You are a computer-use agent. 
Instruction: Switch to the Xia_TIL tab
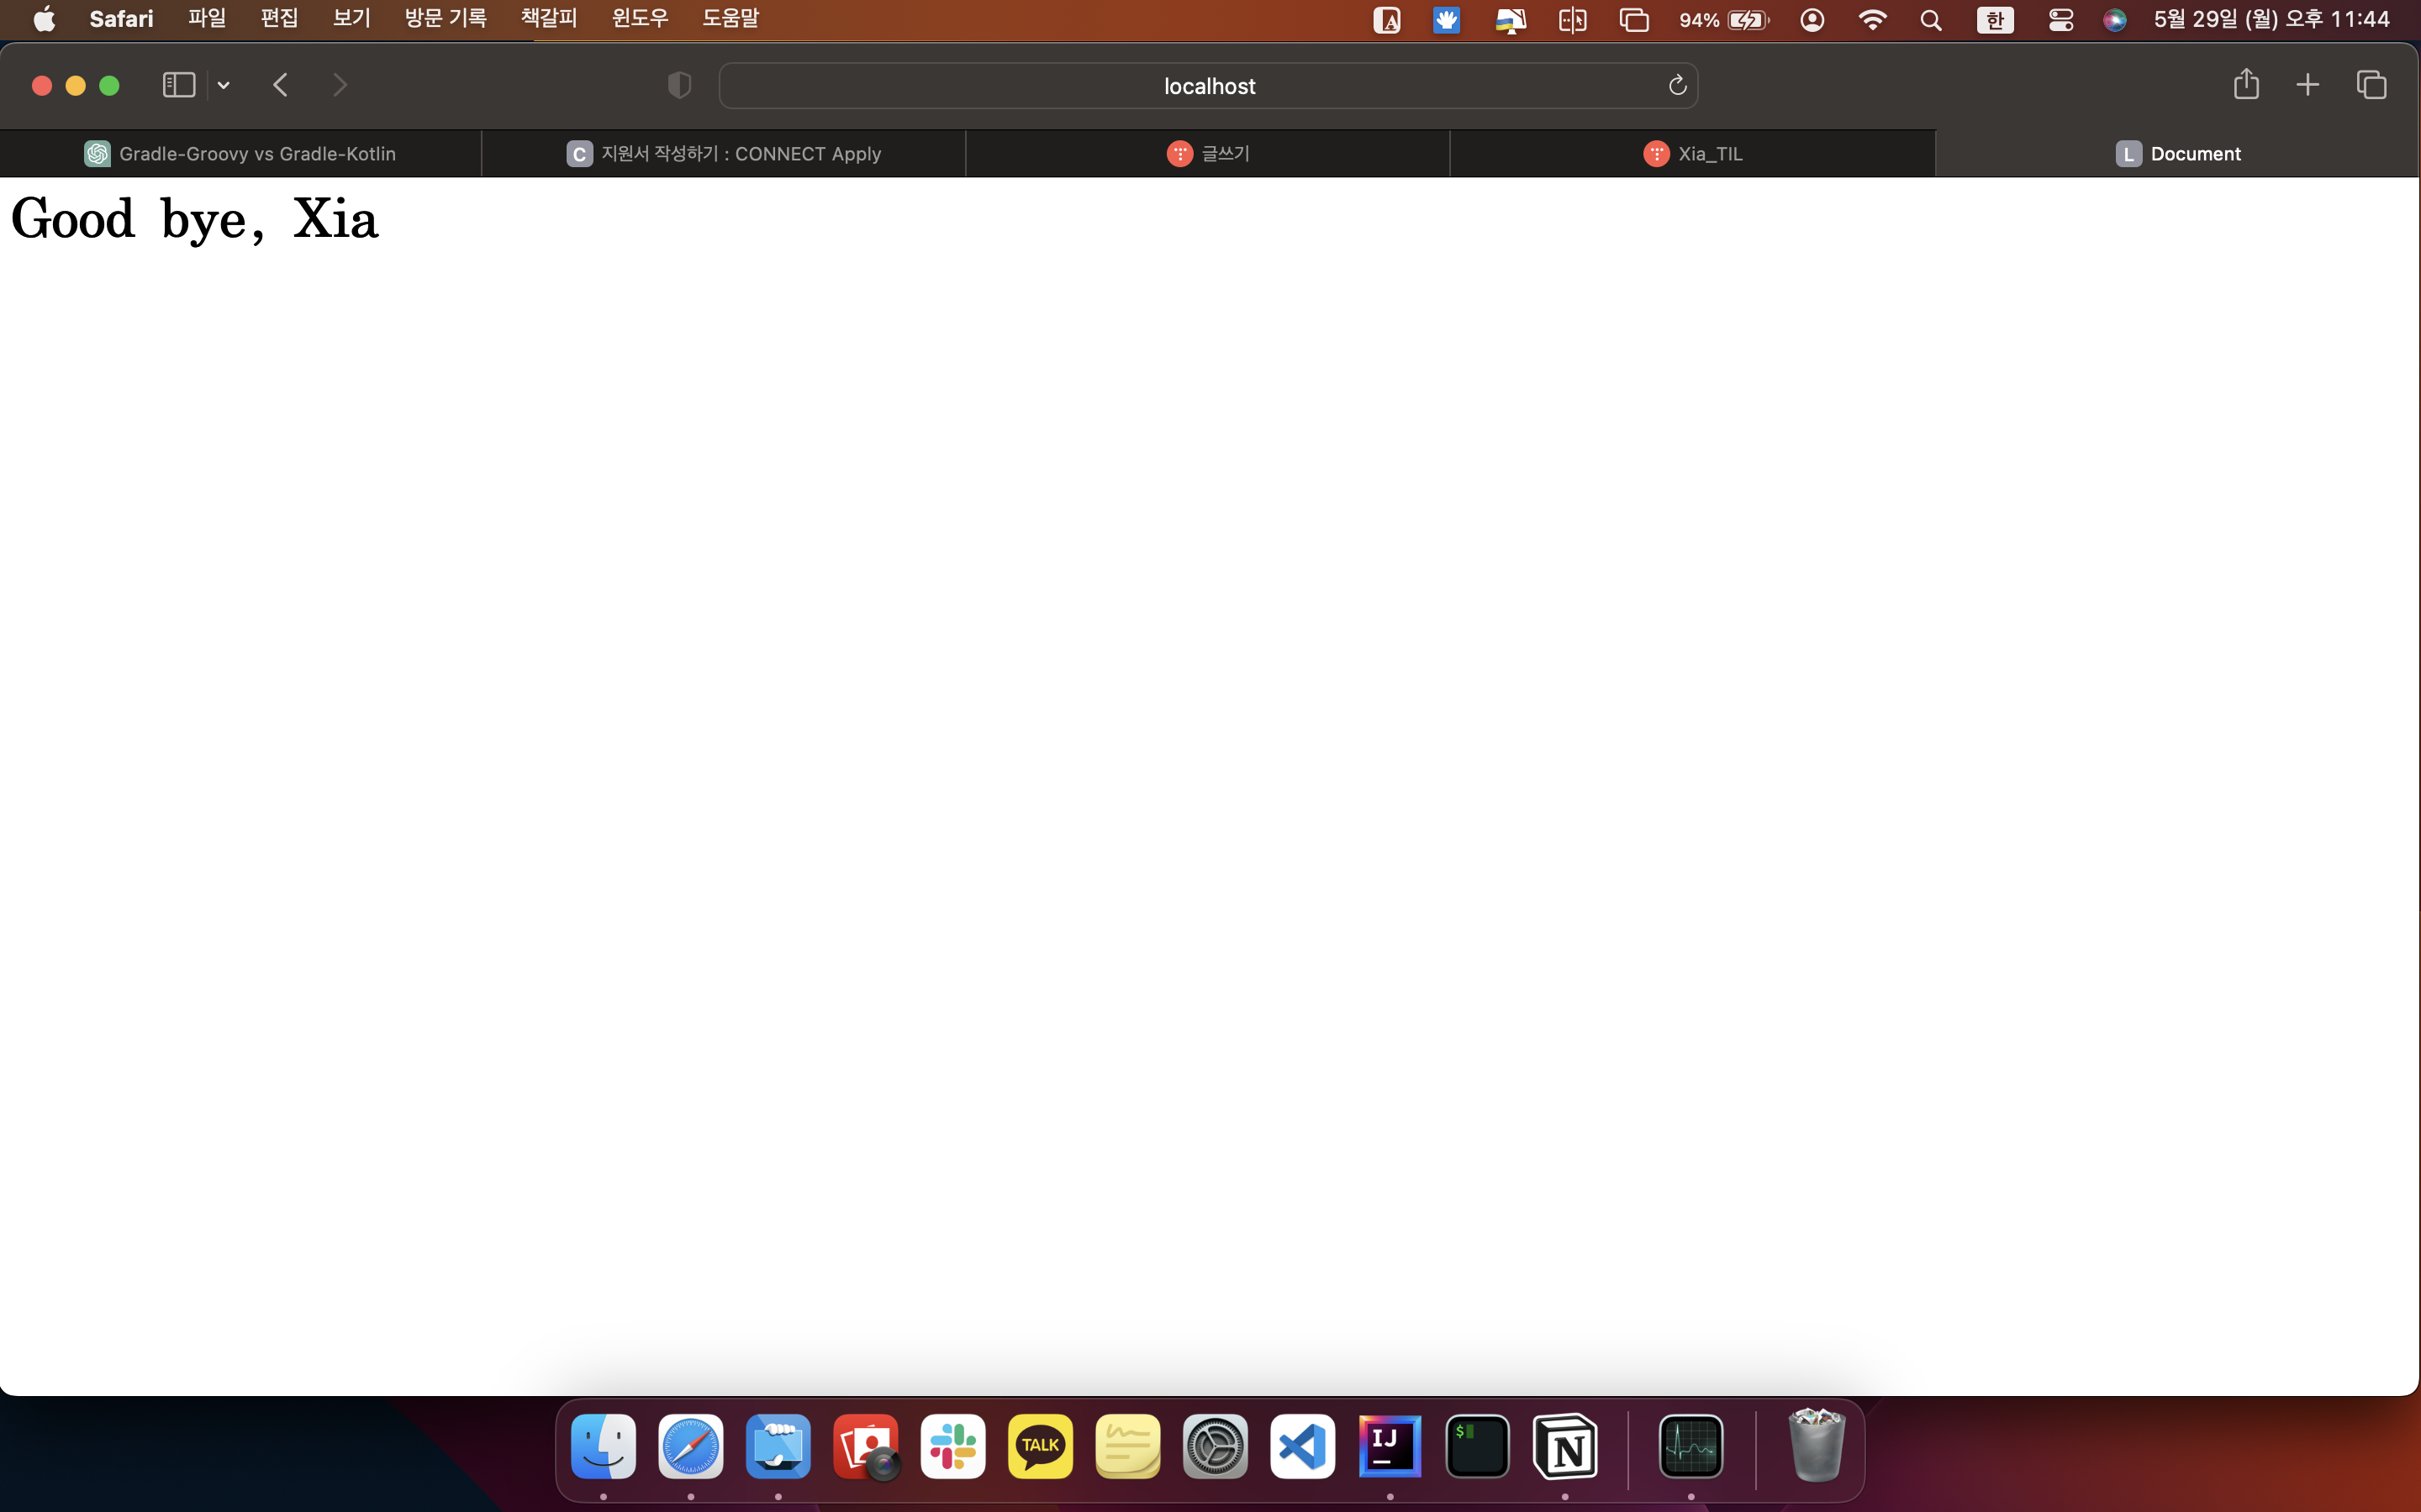tap(1693, 154)
